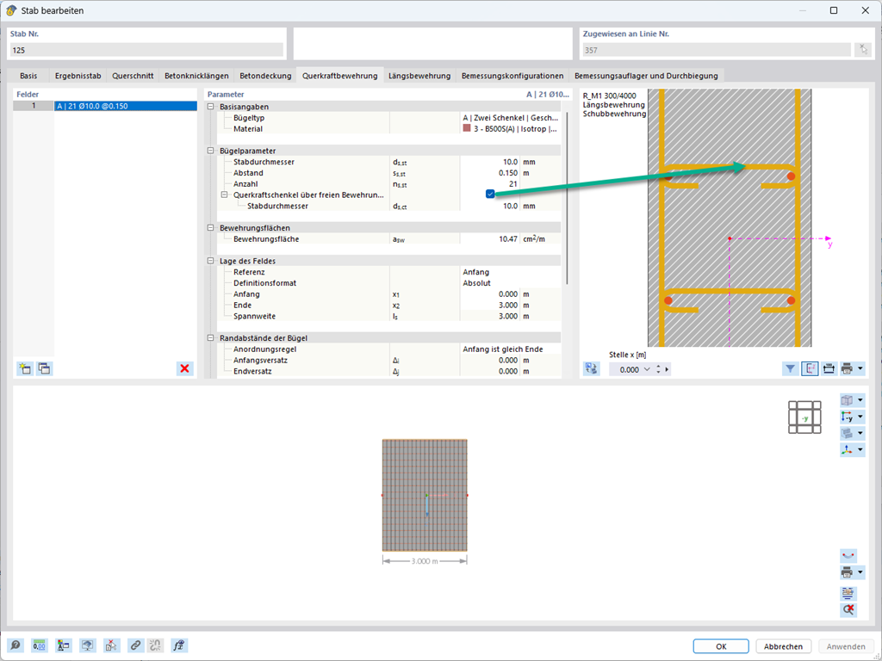The image size is (882, 661).
Task: Click the navigation grid with -y face
Action: pos(804,417)
